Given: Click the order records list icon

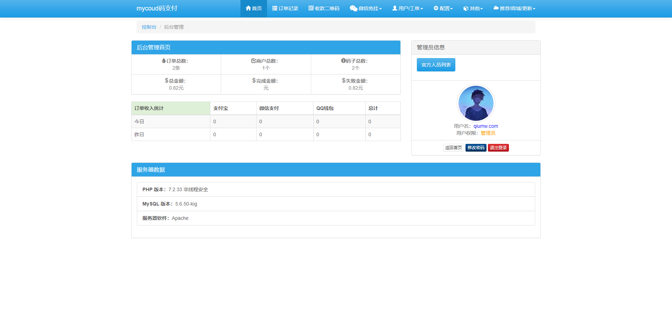Looking at the screenshot, I should pos(275,8).
